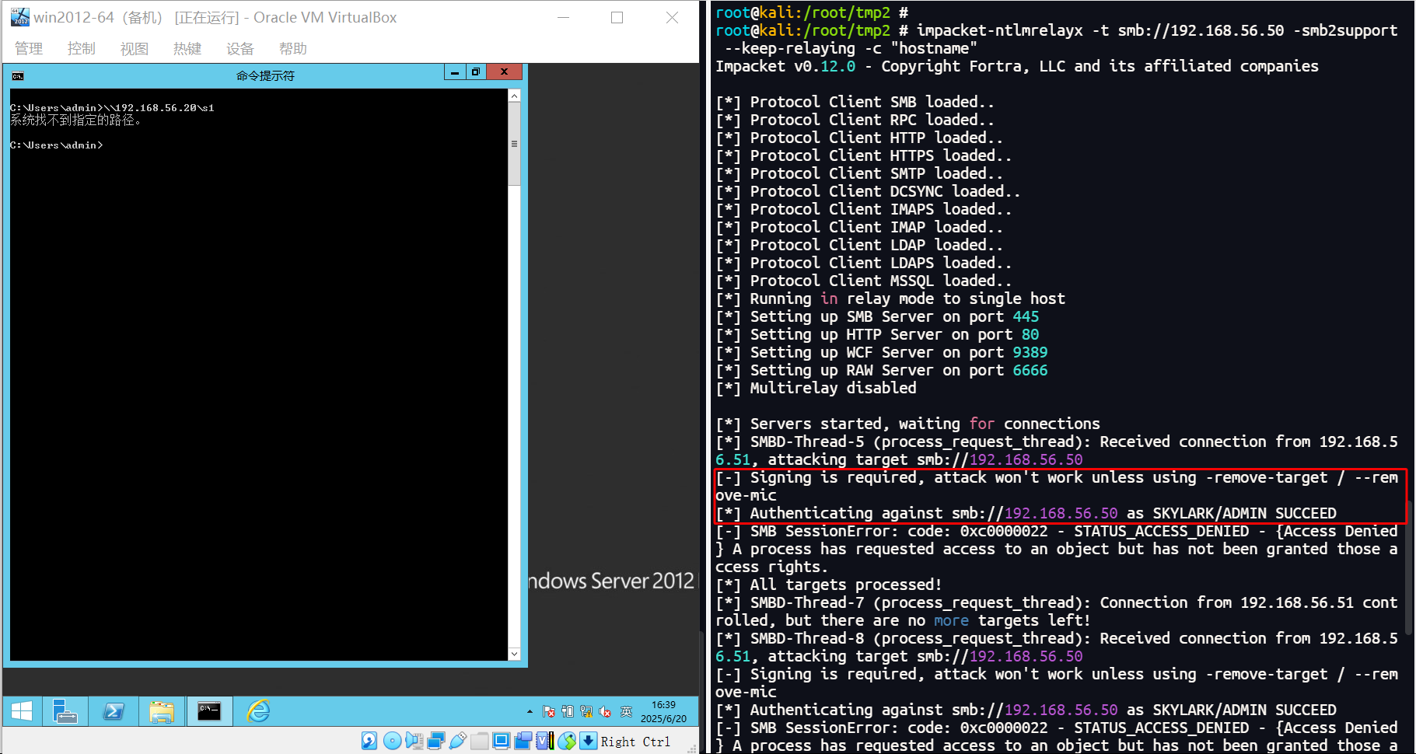
Task: Open the Windows Start button
Action: tap(22, 711)
